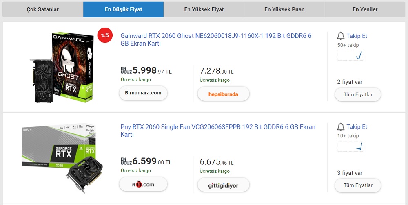Switch to En Yüksek Fiyat sorting
Image resolution: width=408 pixels, height=205 pixels.
[204, 9]
